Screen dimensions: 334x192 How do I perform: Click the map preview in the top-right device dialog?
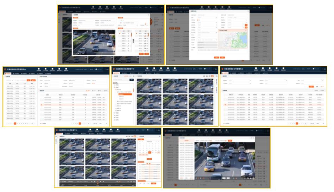coord(233,40)
